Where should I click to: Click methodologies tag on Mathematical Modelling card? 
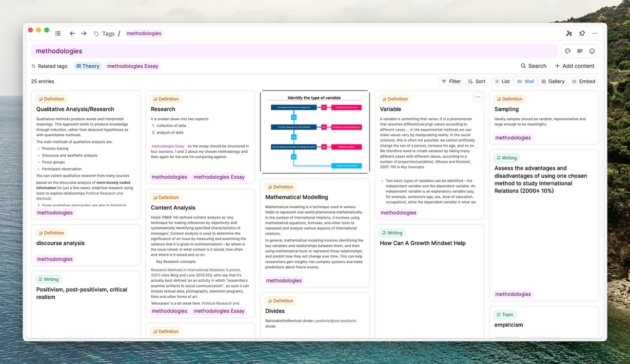[x=284, y=280]
